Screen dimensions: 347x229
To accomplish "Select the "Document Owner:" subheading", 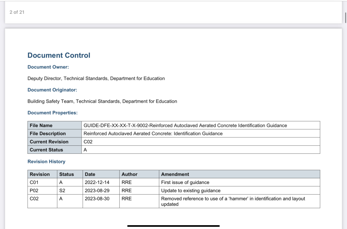I will coord(48,67).
